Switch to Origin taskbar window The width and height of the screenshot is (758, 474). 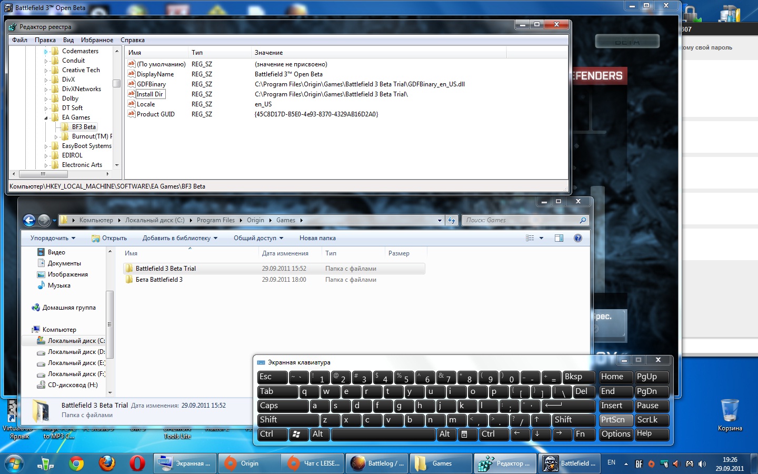(249, 463)
